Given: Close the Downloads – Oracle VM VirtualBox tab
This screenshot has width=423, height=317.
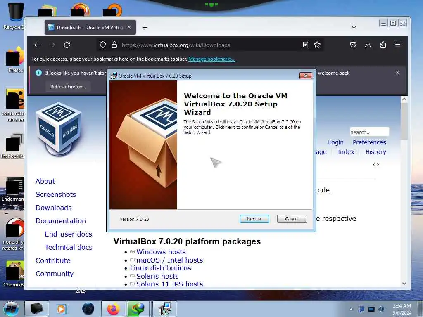Looking at the screenshot, I should (x=129, y=27).
